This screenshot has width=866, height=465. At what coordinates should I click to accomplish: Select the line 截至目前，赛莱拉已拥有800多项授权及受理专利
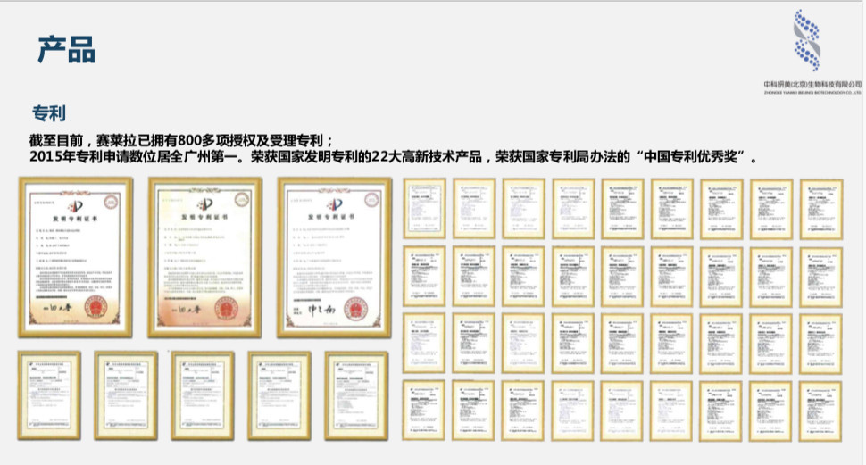click(x=182, y=140)
